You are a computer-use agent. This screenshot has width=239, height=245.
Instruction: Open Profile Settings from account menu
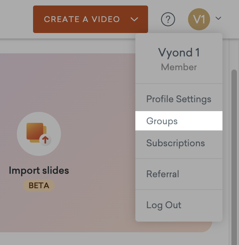[178, 99]
